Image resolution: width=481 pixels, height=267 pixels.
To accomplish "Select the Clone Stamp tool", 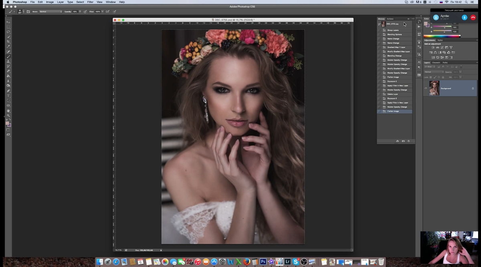I will pyautogui.click(x=8, y=61).
